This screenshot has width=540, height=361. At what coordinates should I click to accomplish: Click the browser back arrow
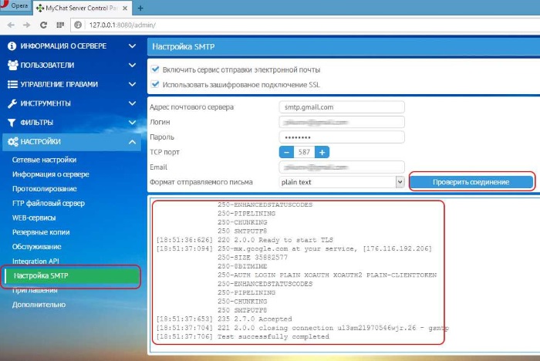11,25
